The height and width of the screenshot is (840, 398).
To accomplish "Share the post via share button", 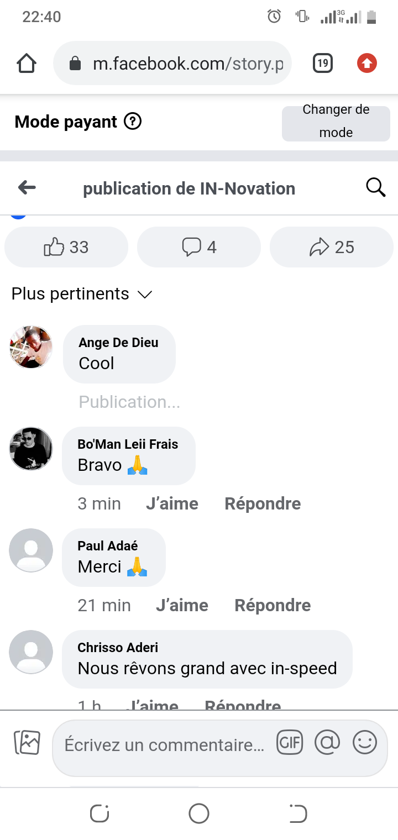I will 332,247.
